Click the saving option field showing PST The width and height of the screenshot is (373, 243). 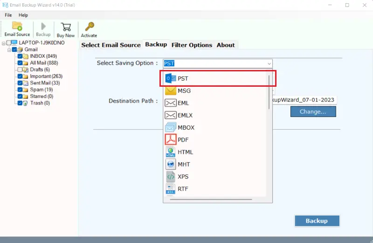point(218,63)
